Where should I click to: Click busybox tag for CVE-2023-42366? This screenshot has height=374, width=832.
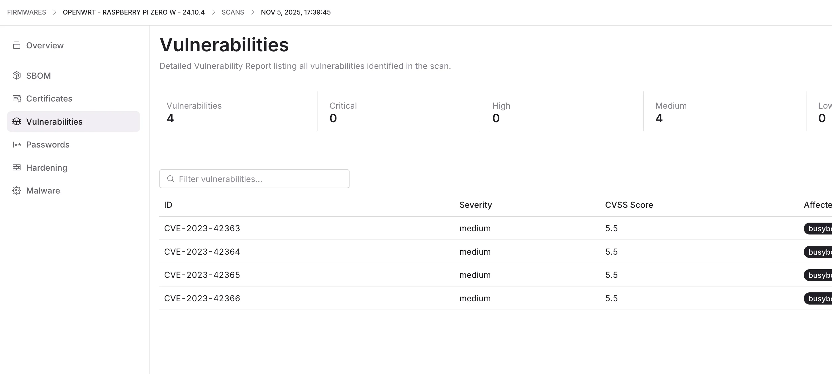819,299
